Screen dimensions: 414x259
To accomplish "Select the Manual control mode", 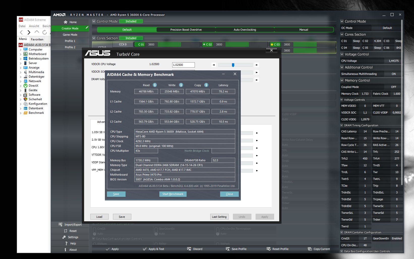I will [x=304, y=30].
